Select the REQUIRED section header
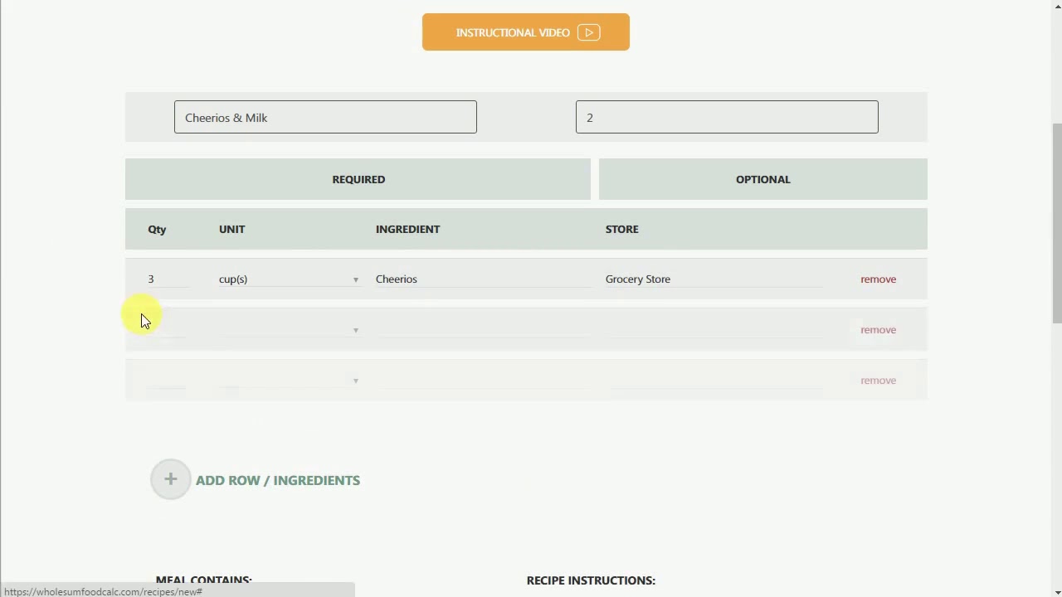 tap(358, 179)
